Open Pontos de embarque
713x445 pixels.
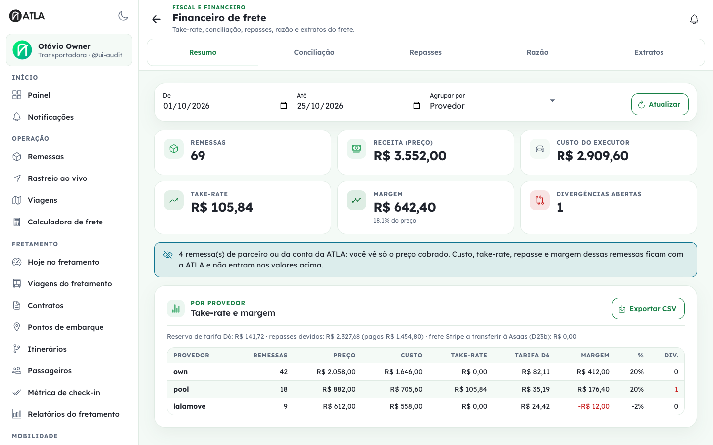[x=69, y=327]
